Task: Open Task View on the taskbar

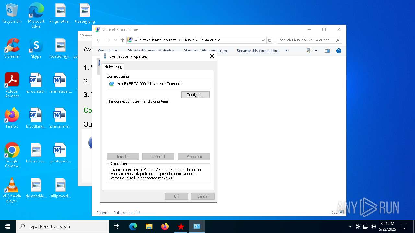Action: (x=117, y=227)
